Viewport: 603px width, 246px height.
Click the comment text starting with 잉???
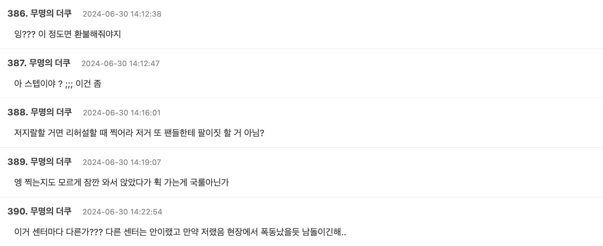(68, 34)
